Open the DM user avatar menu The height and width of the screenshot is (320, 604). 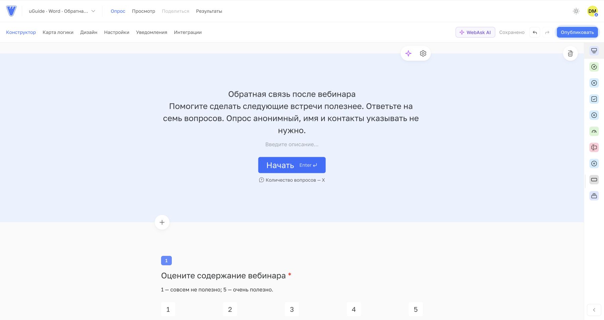coord(593,11)
